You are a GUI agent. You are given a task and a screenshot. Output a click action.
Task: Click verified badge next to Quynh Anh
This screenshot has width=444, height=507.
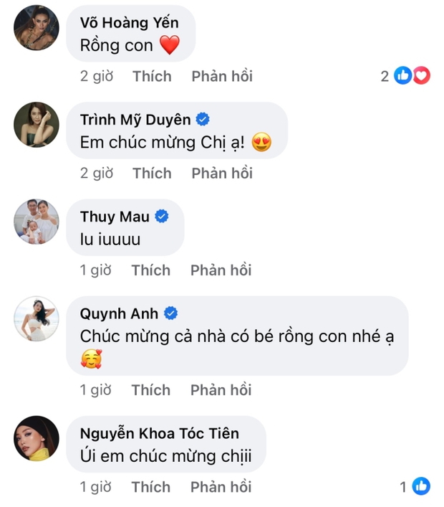point(171,313)
